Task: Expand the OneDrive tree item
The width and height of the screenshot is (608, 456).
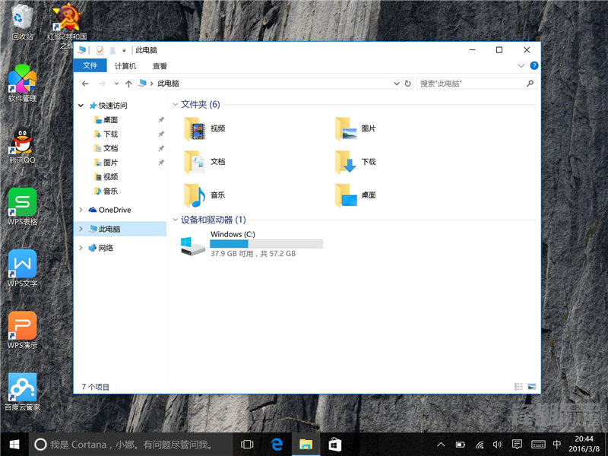Action: coord(81,210)
